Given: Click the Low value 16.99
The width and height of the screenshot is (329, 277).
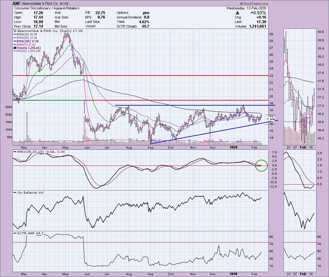Looking at the screenshot, I should pyautogui.click(x=39, y=22).
